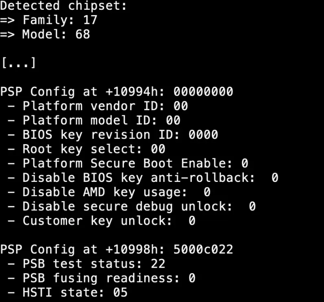This screenshot has width=324, height=302.
Task: Click the 5000c022 config value
Action: (x=203, y=249)
